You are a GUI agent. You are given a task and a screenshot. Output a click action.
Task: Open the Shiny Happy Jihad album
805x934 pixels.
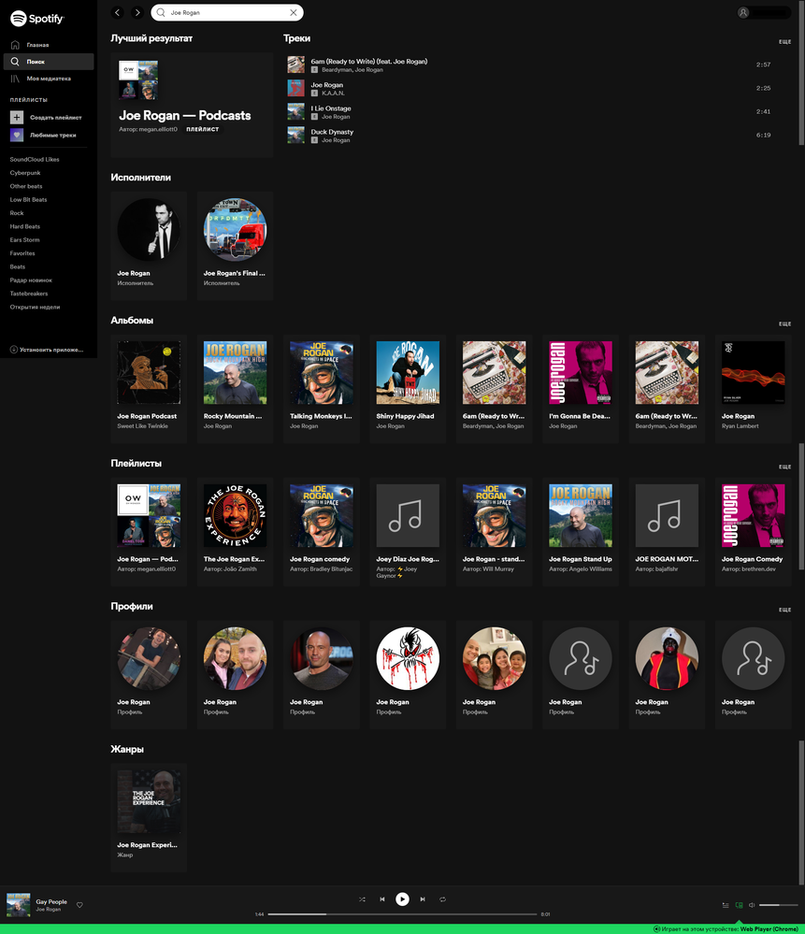click(x=409, y=388)
